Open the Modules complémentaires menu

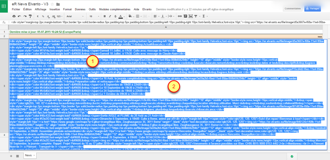[115, 9]
